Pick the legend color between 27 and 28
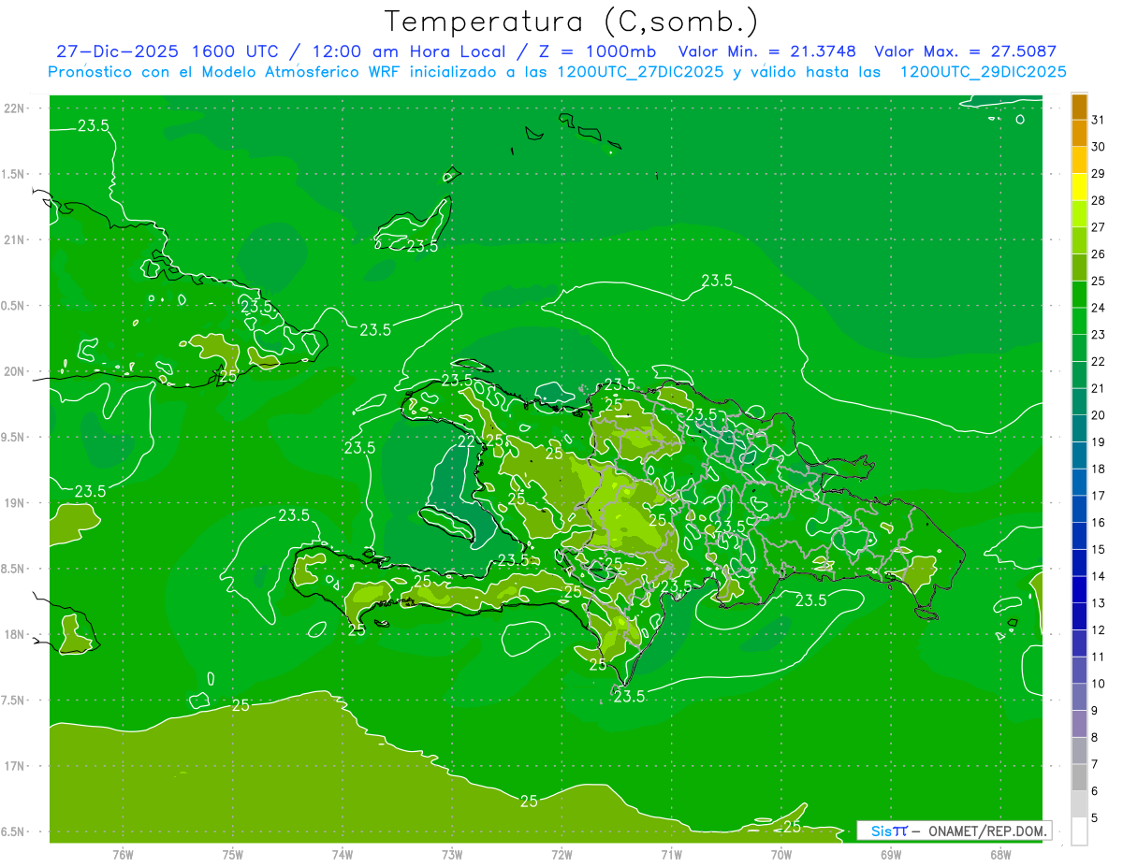This screenshot has width=1123, height=867. [x=1079, y=214]
